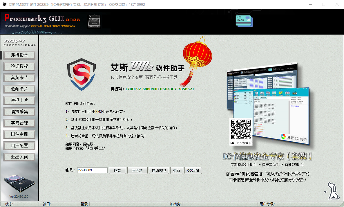The width and height of the screenshot is (344, 207).
Task: Click the 同意 button
Action: (x=117, y=170)
